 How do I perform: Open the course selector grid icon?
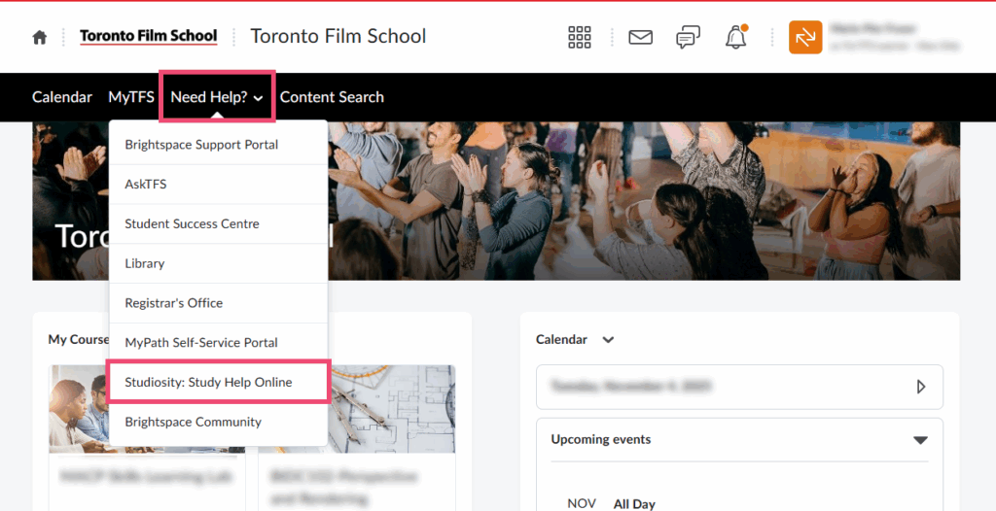pyautogui.click(x=580, y=37)
